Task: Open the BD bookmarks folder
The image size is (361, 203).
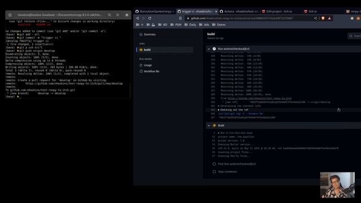Action: click(163, 25)
